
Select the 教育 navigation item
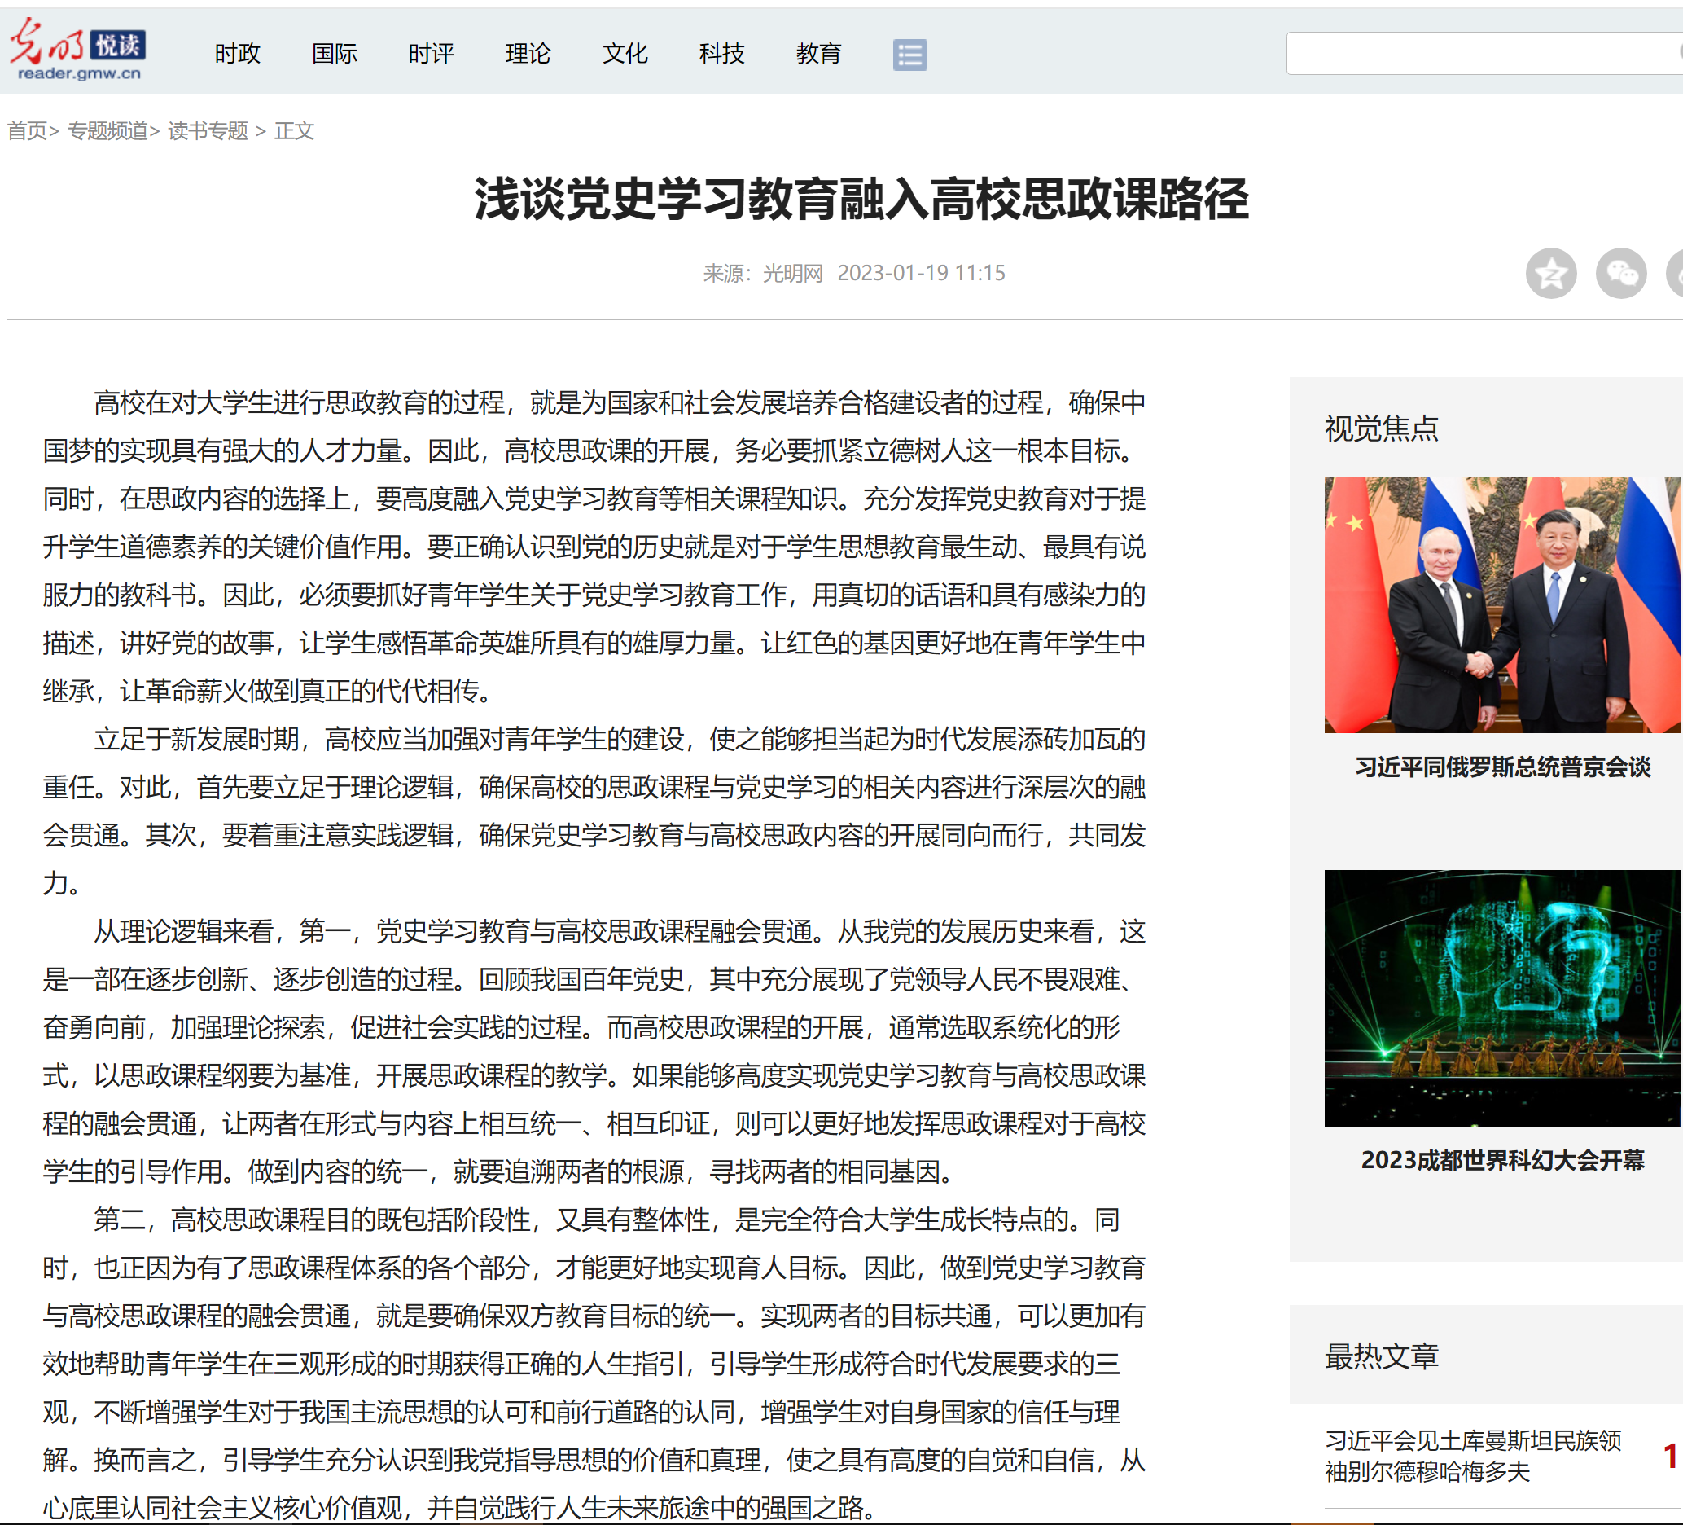click(x=819, y=54)
